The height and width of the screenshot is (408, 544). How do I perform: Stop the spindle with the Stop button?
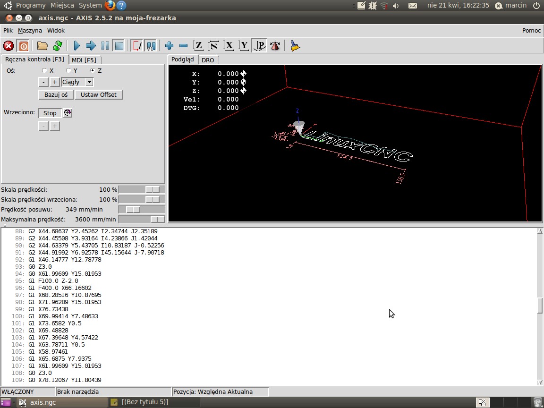(x=50, y=113)
